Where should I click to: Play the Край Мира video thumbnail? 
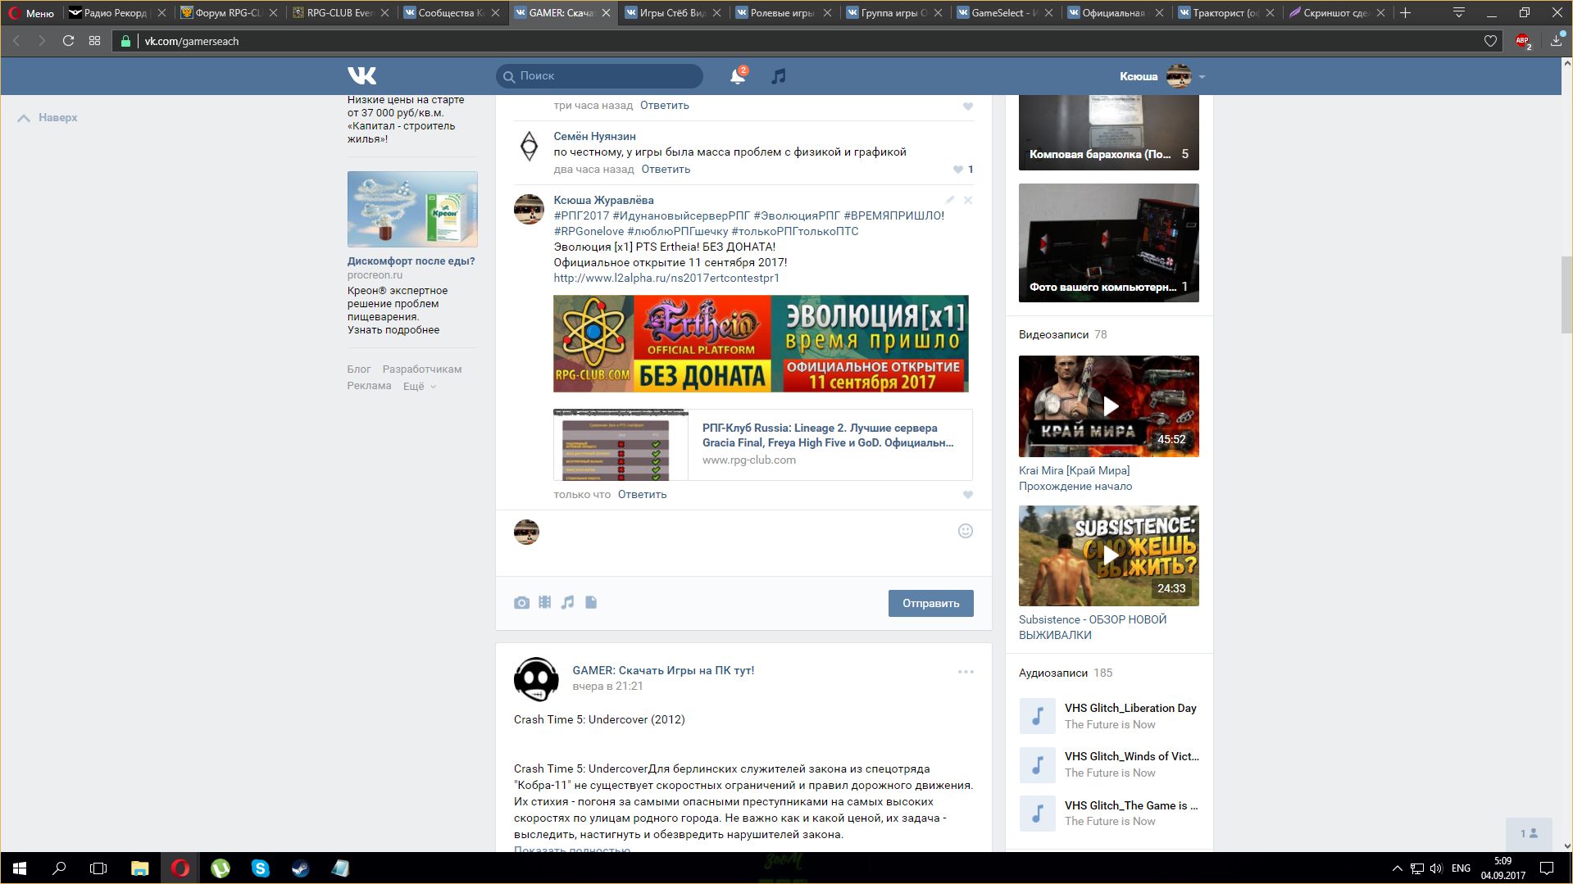1108,406
